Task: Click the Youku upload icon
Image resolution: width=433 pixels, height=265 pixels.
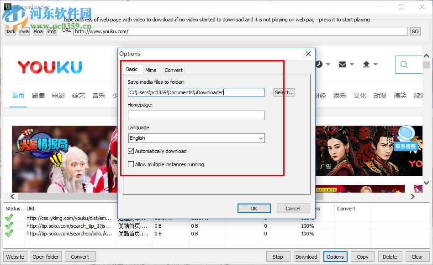Action: coord(366,64)
